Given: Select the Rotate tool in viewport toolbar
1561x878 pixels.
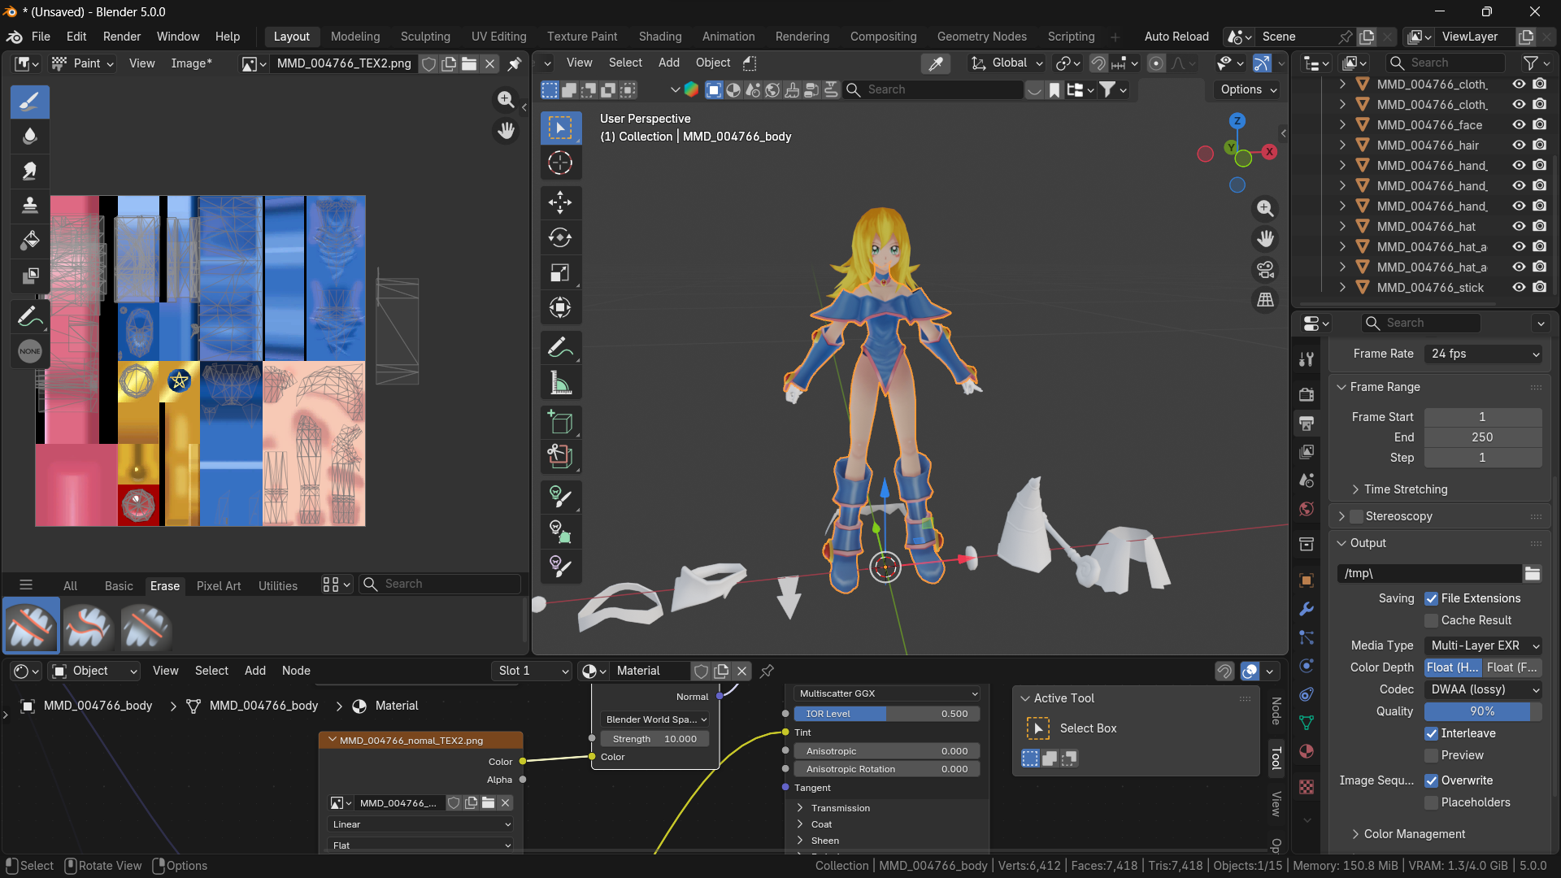Looking at the screenshot, I should [560, 237].
